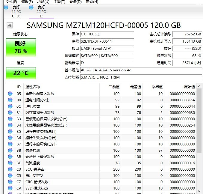The width and height of the screenshot is (203, 194).
Task: Select the E: disk at 22 °C
Action: pyautogui.click(x=41, y=11)
